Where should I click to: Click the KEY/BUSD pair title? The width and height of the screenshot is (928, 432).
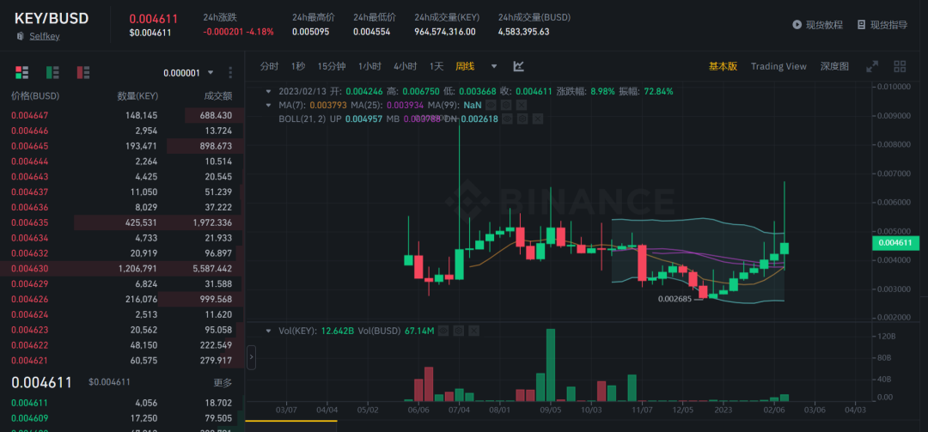coord(52,18)
